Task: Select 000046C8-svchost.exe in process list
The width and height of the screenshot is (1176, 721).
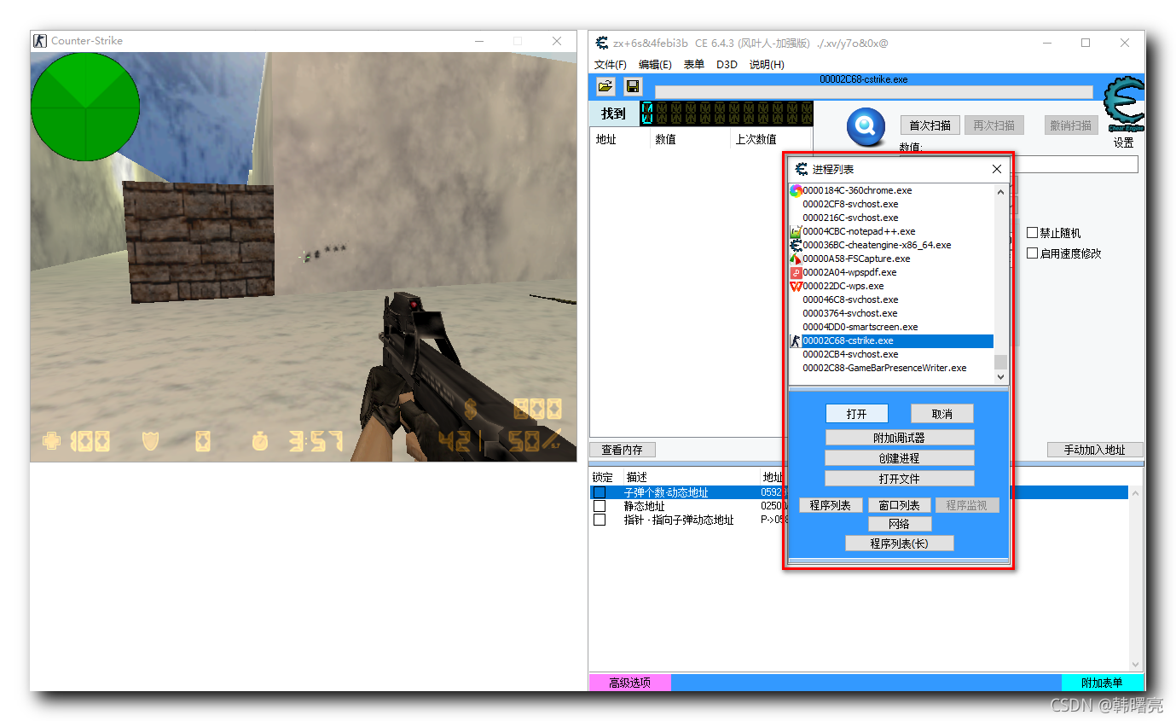Action: point(850,299)
